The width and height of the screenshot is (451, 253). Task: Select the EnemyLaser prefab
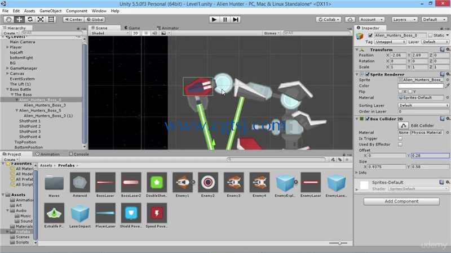point(311,185)
